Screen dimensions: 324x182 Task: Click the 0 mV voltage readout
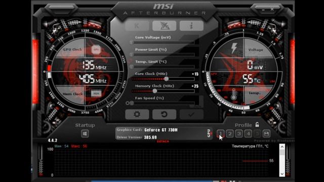(255, 65)
